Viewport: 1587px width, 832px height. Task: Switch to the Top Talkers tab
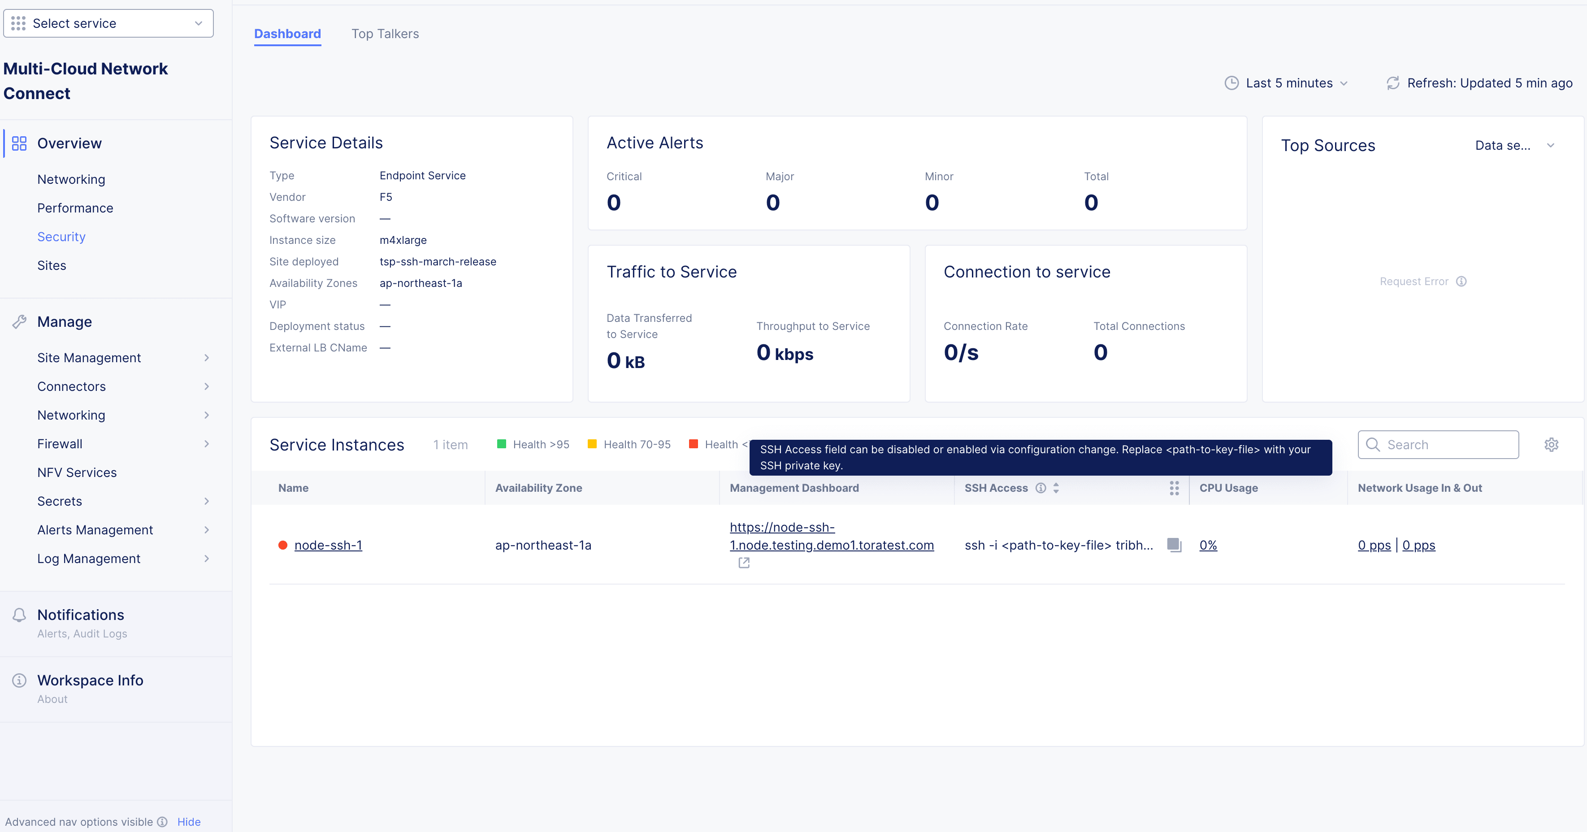385,34
